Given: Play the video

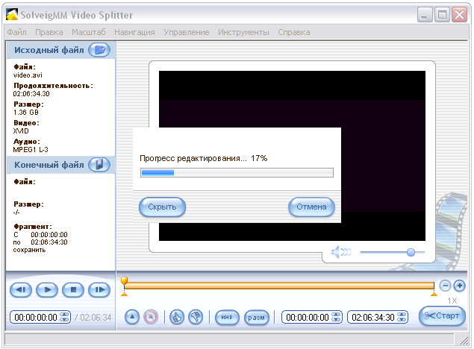Looking at the screenshot, I should click(47, 290).
